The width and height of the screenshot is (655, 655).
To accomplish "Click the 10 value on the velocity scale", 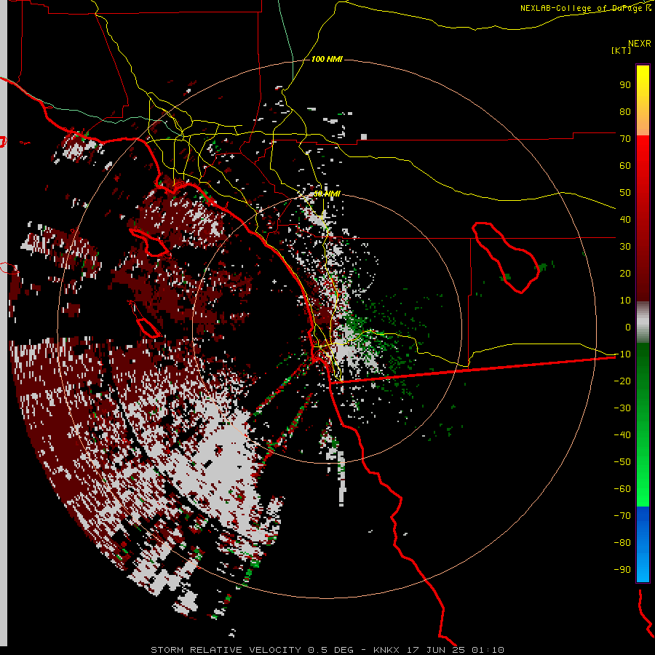I will click(625, 301).
